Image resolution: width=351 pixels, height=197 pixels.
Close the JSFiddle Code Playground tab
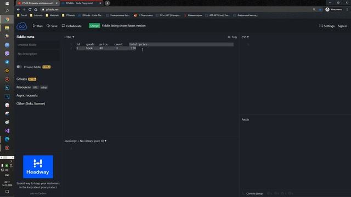[x=100, y=3]
